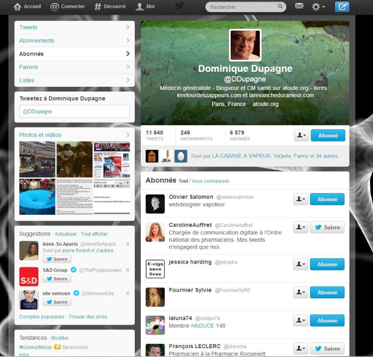Screen dimensions: 373x357
Task: Compose a new tweet
Action: point(342,7)
